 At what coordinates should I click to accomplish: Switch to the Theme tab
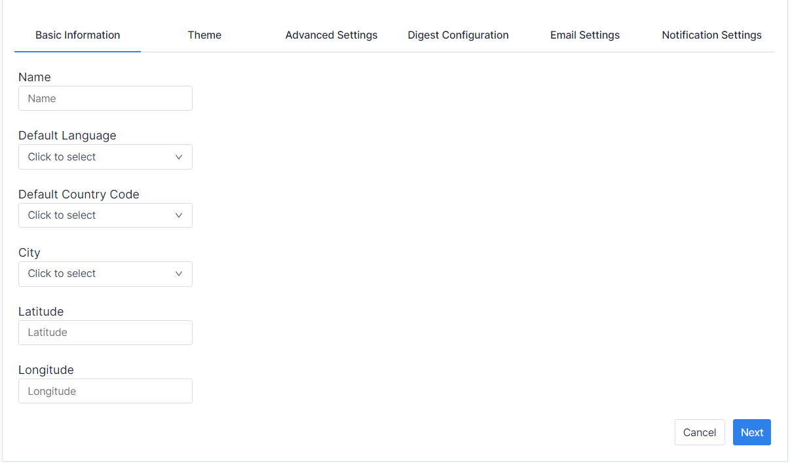tap(204, 35)
